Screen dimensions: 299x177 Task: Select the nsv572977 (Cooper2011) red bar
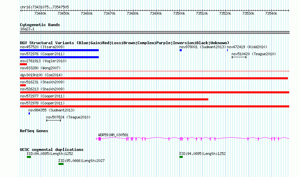tap(114, 99)
